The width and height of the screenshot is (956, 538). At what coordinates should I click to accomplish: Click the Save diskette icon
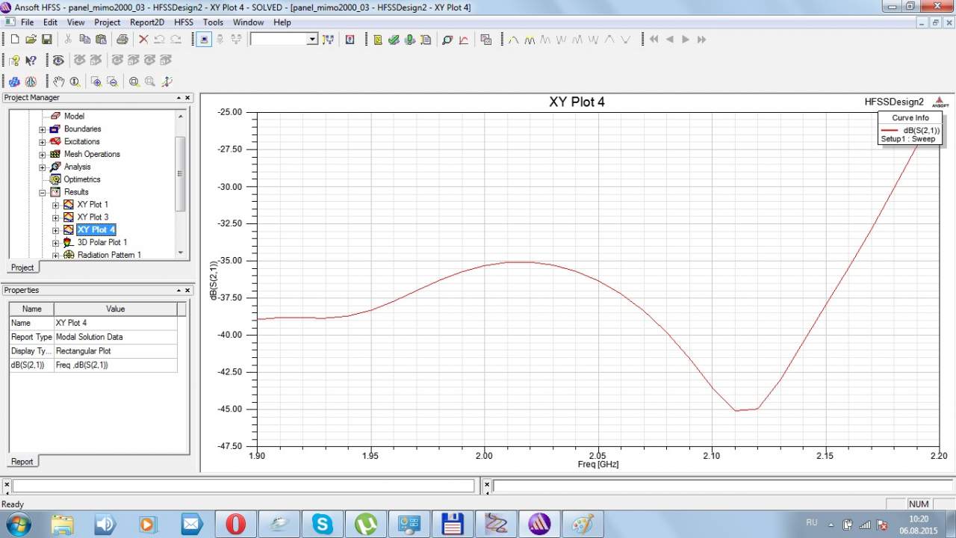pyautogui.click(x=46, y=40)
